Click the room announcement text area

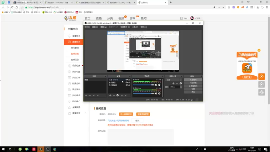141,137
